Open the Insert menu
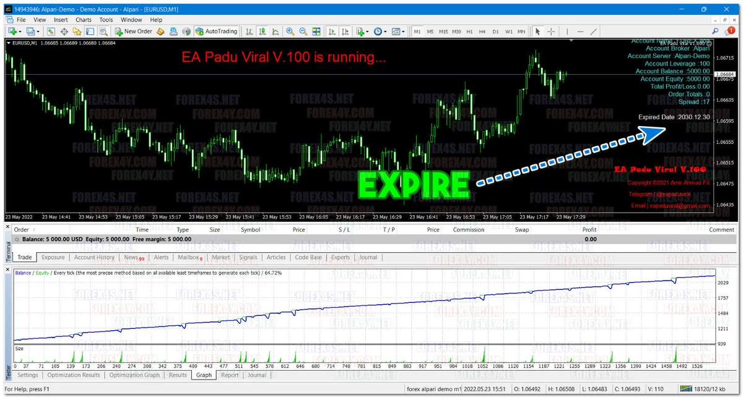Image resolution: width=743 pixels, height=398 pixels. [x=61, y=20]
